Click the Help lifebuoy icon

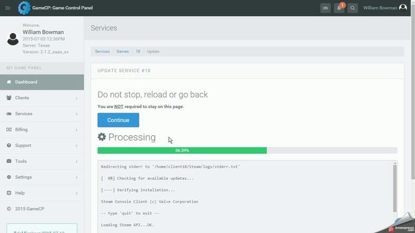coord(8,193)
